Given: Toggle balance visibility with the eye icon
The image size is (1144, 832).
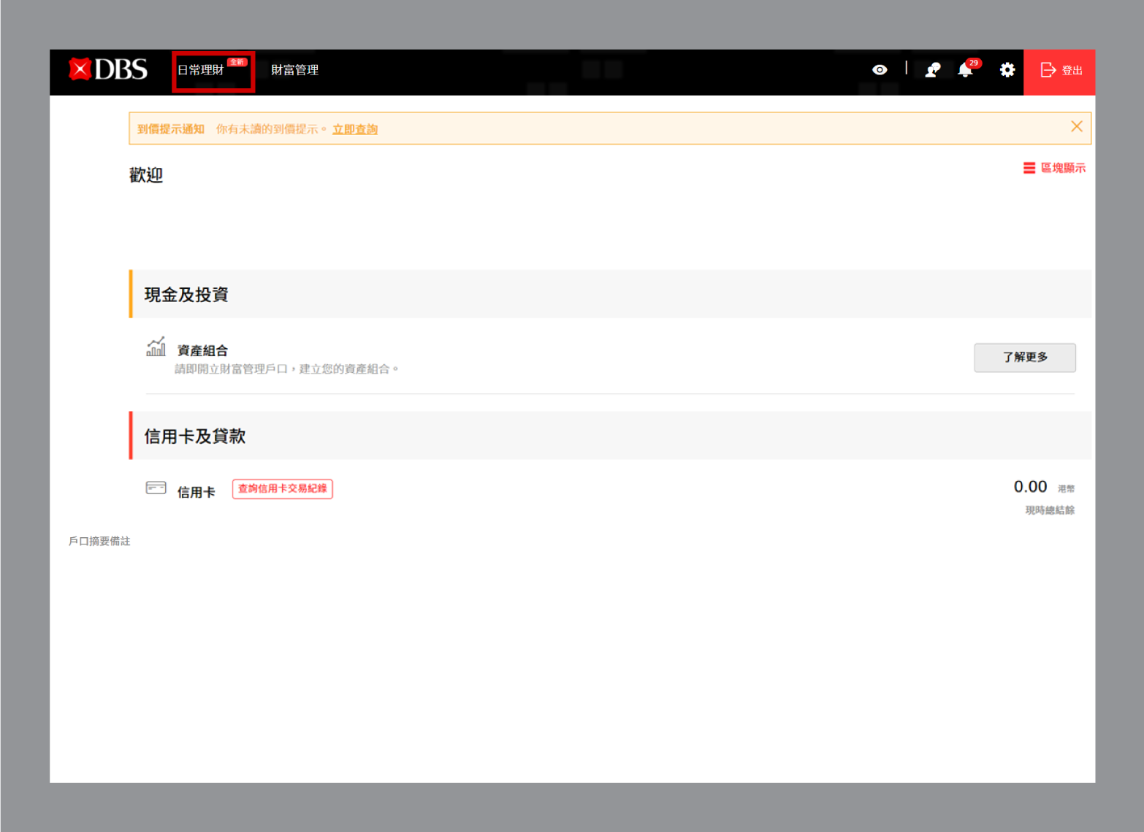Looking at the screenshot, I should 880,70.
